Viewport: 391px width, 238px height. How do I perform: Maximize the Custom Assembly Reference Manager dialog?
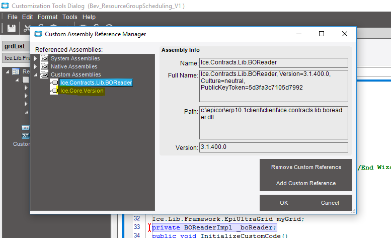322,34
